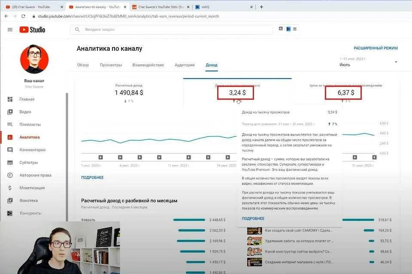This screenshot has width=412, height=274.
Task: Open the menu icon right of vidIQ button
Action: (295, 29)
